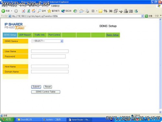Click the grey Forward arrow button
This screenshot has width=162, height=122.
(16, 11)
